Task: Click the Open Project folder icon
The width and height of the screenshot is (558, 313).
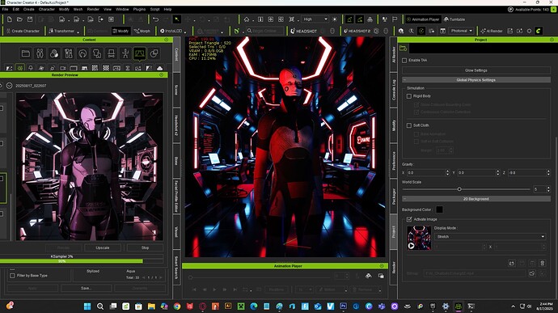Action: tap(20, 19)
